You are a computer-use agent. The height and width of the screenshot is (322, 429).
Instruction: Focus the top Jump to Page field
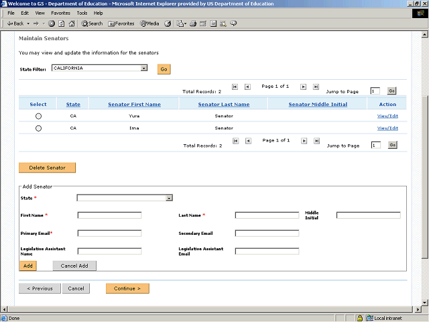pyautogui.click(x=375, y=91)
